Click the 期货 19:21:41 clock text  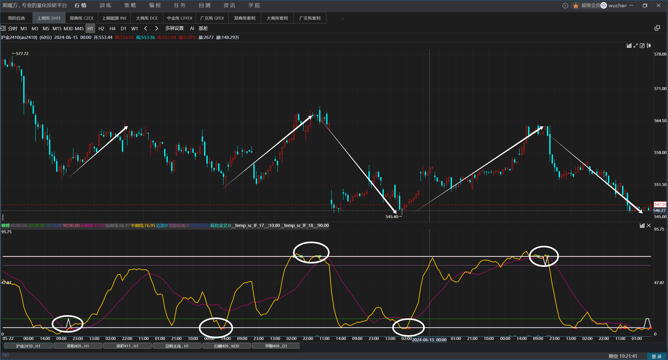click(623, 356)
